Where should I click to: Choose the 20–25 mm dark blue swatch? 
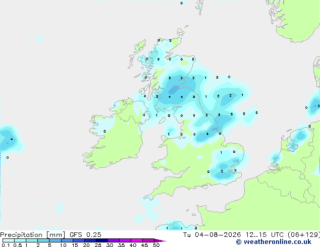90,240
